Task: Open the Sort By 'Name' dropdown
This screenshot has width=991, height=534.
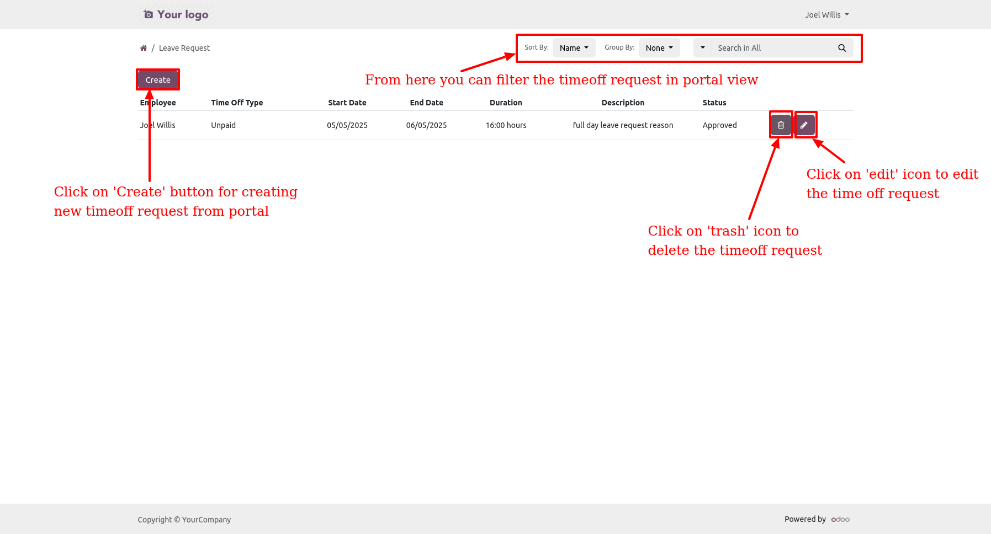Action: pyautogui.click(x=574, y=48)
